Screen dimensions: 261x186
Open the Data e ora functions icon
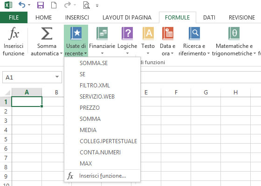pos(168,33)
